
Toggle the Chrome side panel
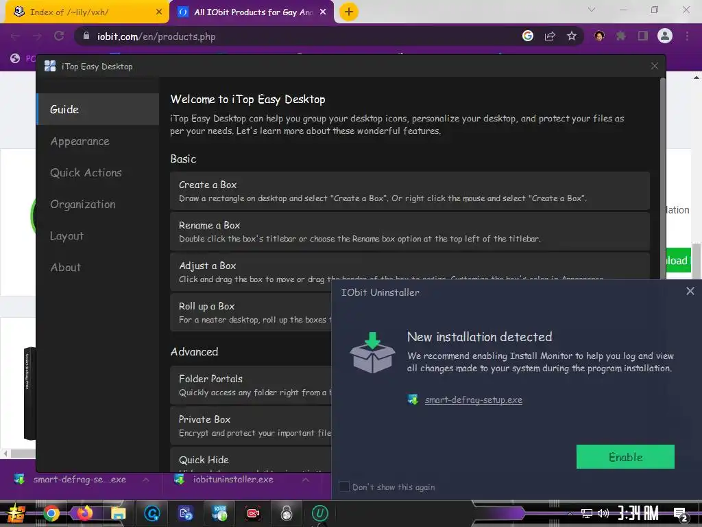pyautogui.click(x=643, y=36)
